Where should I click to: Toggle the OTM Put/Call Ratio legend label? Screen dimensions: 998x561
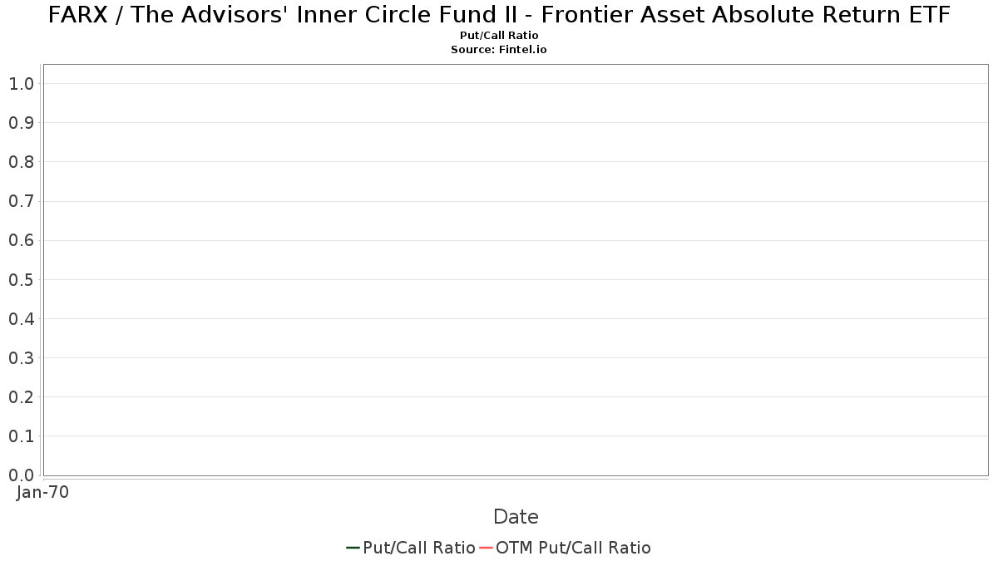pos(573,548)
